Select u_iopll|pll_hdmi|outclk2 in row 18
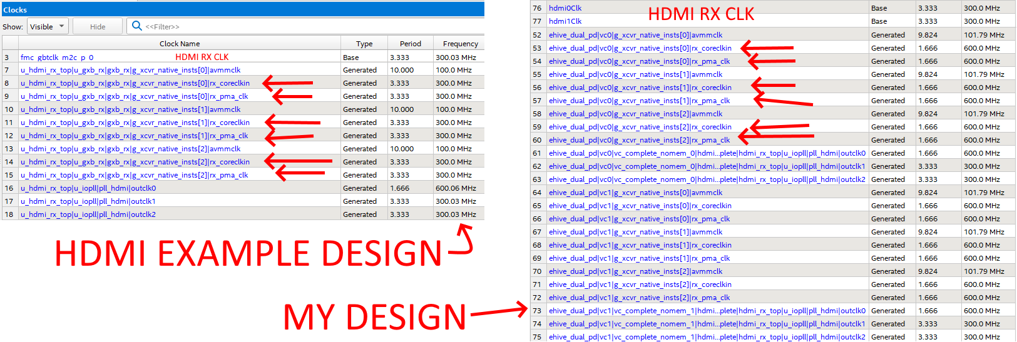The height and width of the screenshot is (342, 1017). (x=88, y=214)
